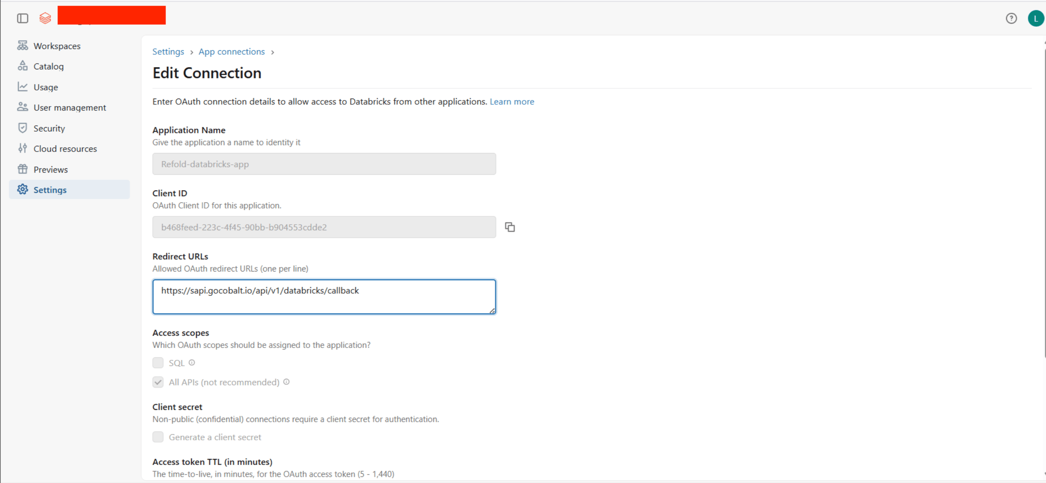Image resolution: width=1046 pixels, height=483 pixels.
Task: Click the User management people icon
Action: (22, 107)
